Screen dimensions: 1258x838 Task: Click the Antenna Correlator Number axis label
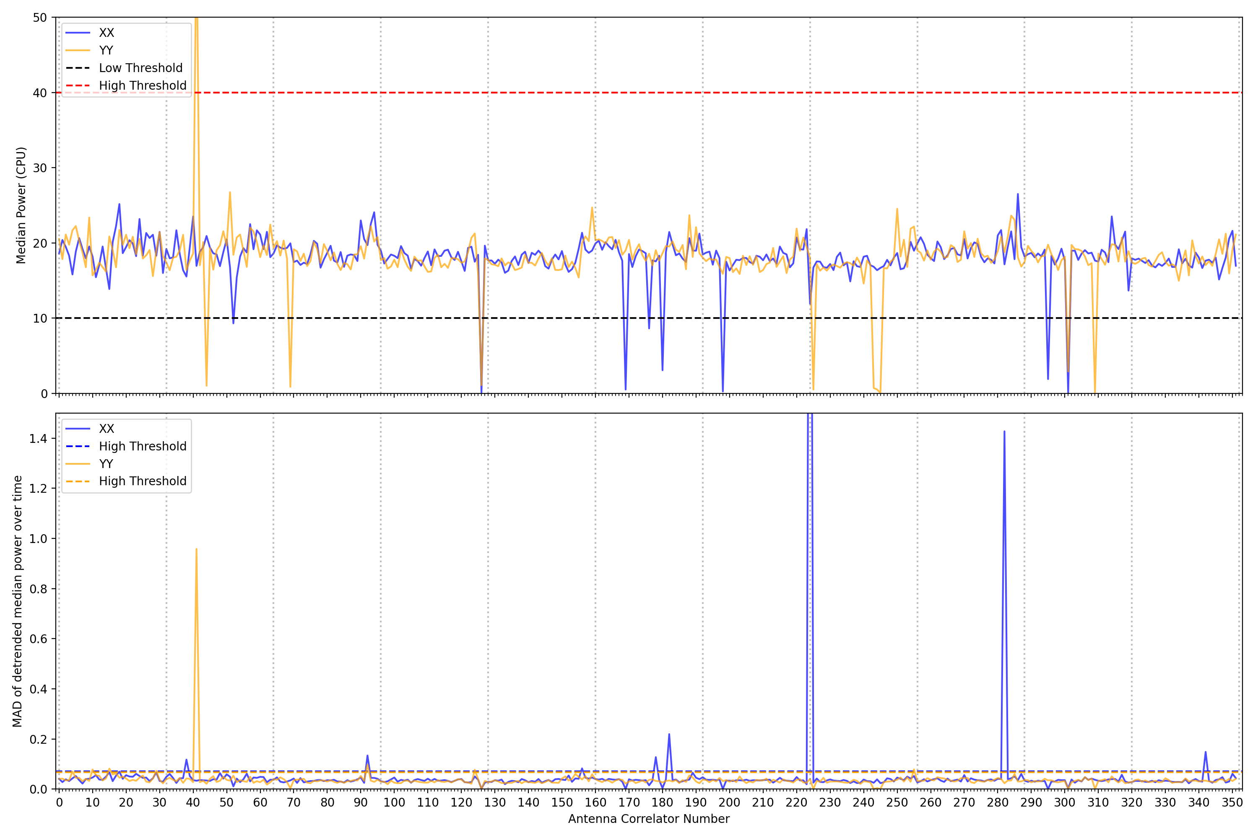648,819
